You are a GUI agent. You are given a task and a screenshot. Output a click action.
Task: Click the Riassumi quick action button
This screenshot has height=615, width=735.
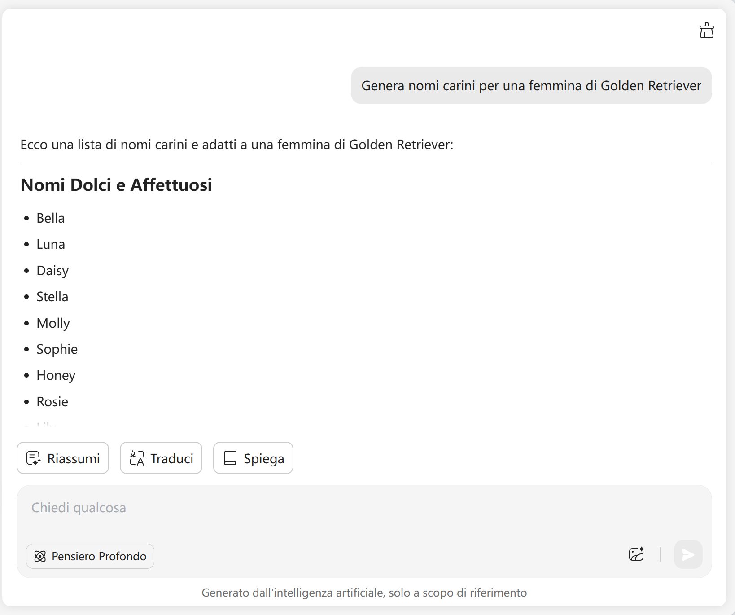pyautogui.click(x=63, y=458)
